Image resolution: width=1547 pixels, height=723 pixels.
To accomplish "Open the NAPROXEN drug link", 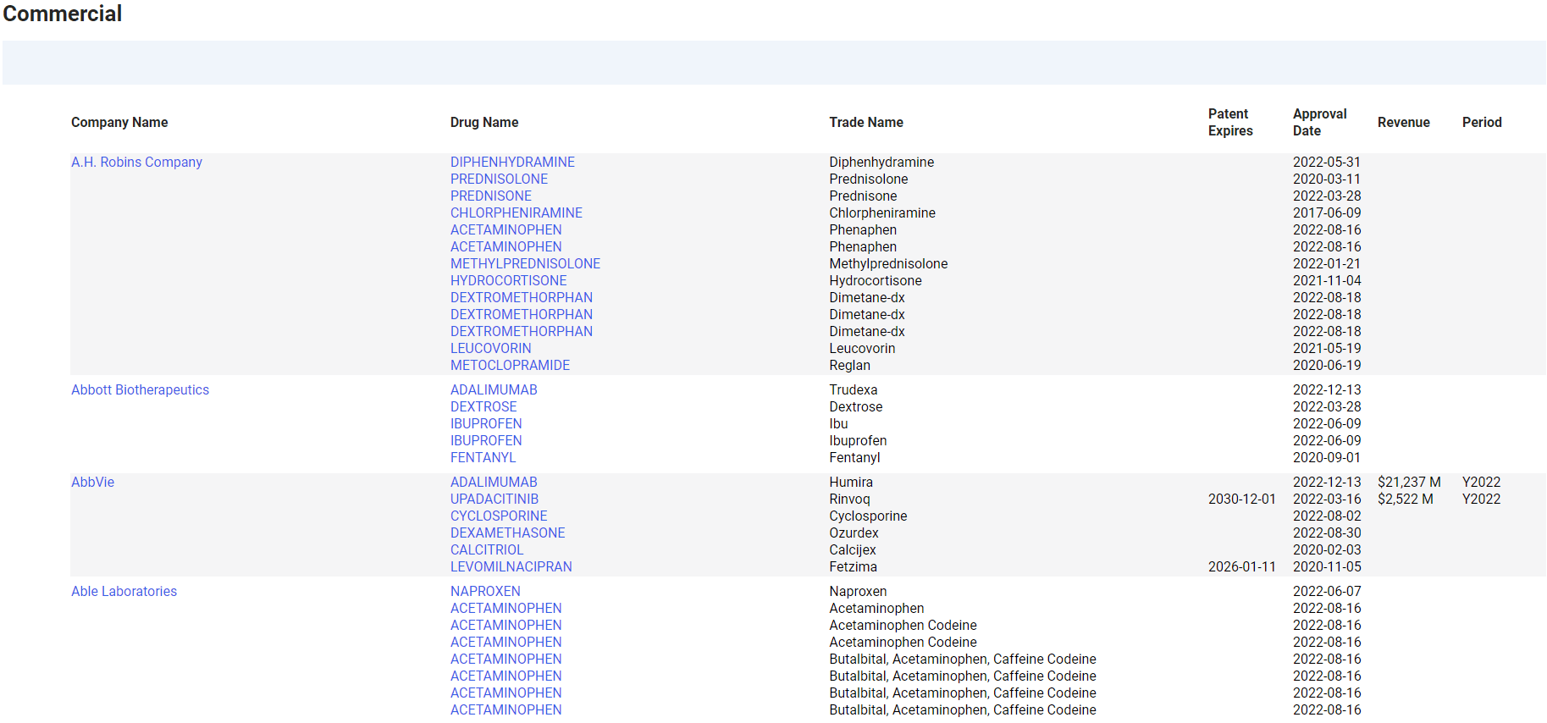I will [x=485, y=591].
